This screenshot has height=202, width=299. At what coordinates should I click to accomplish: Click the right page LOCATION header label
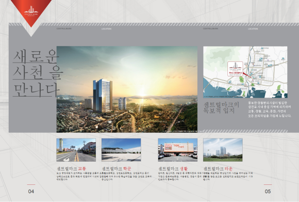(253, 29)
